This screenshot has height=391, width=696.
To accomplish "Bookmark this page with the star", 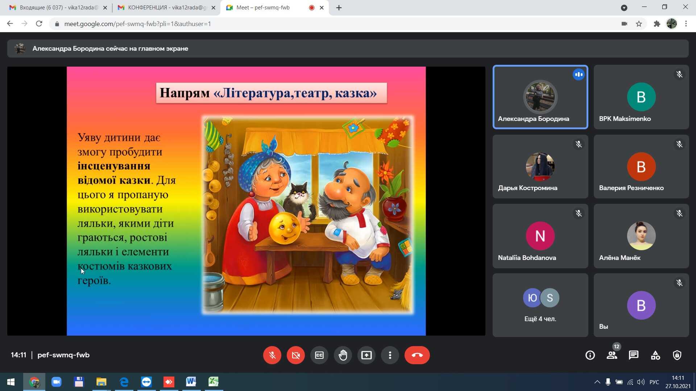I will click(x=639, y=24).
